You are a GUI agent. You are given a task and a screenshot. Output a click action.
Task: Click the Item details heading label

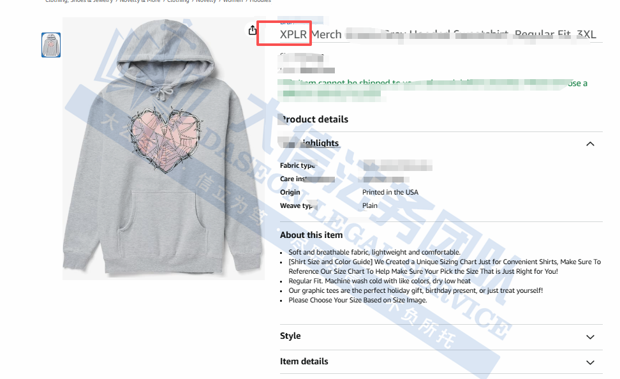tap(304, 362)
